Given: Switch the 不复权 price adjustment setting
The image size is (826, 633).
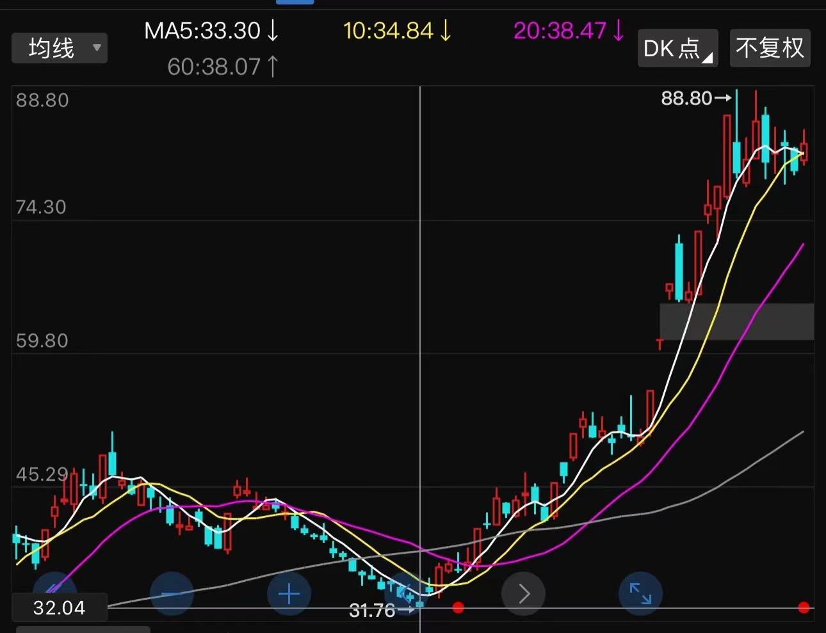Looking at the screenshot, I should (x=770, y=48).
